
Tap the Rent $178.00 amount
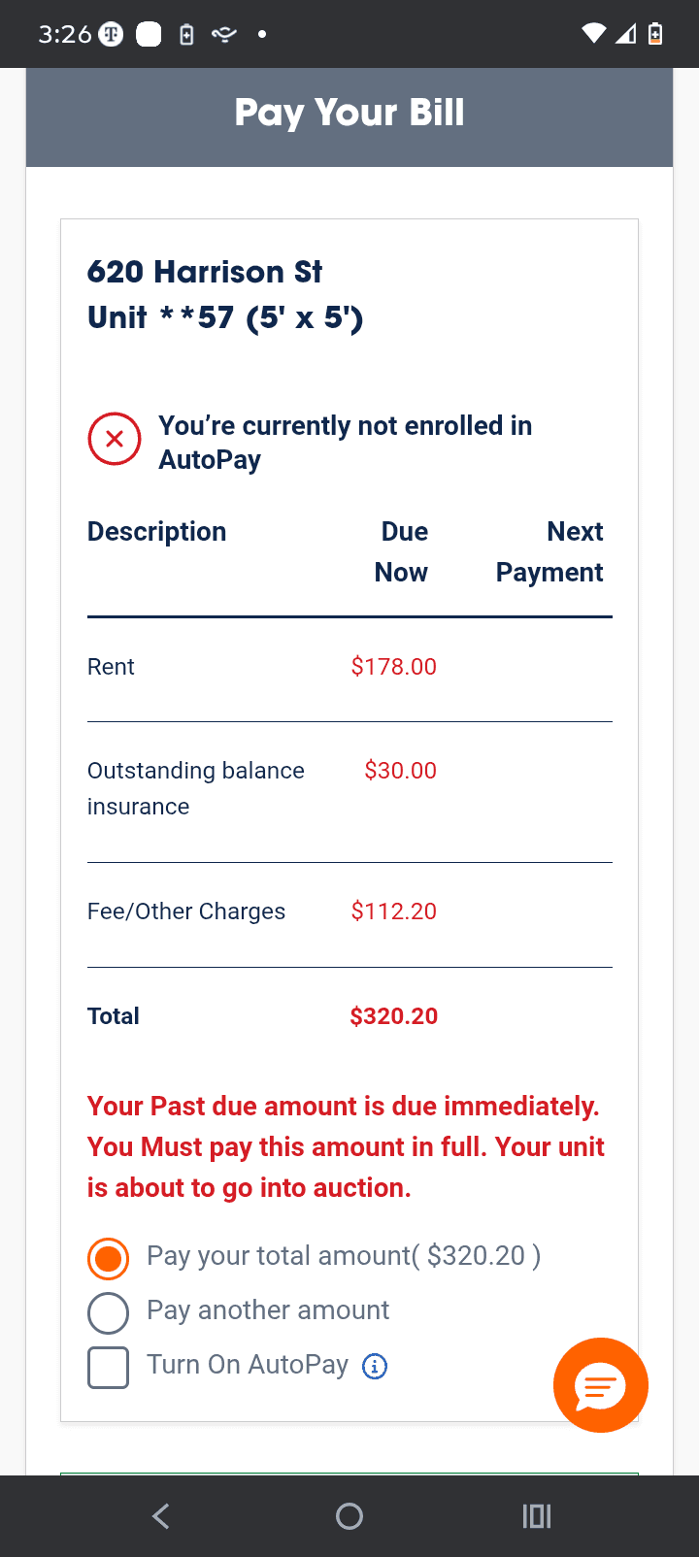pyautogui.click(x=394, y=667)
